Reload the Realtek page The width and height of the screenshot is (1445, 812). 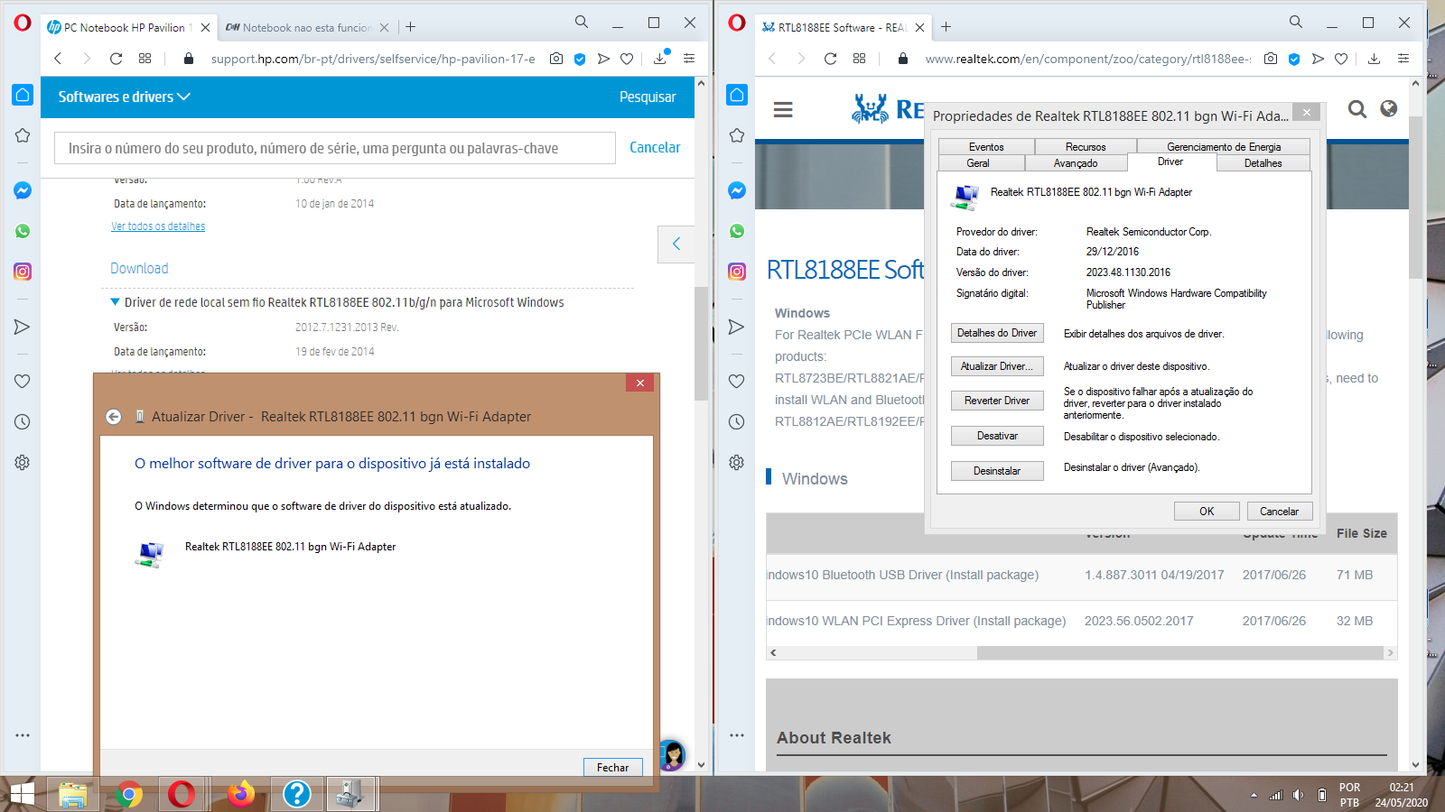[830, 59]
